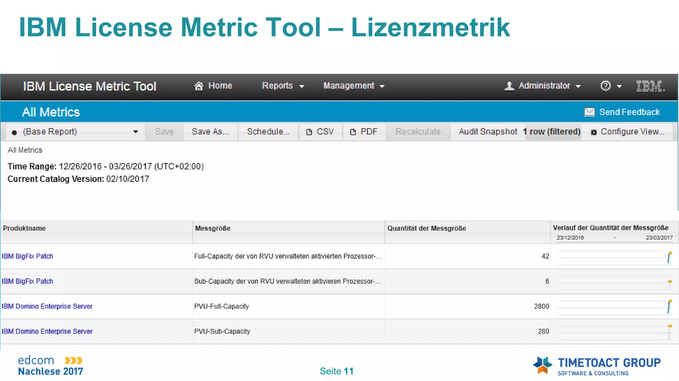Click the Time Range text line

pos(106,166)
